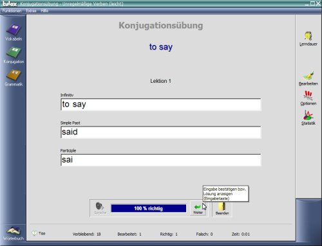The image size is (322, 246).
Task: Click the Simple Past input field
Action: pos(161,132)
